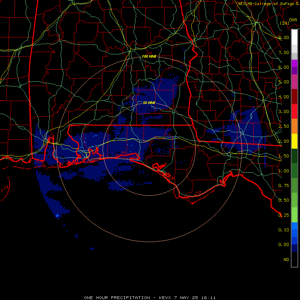Select the bright red swatch beside 3.00
This screenshot has width=300, height=300.
(x=294, y=111)
